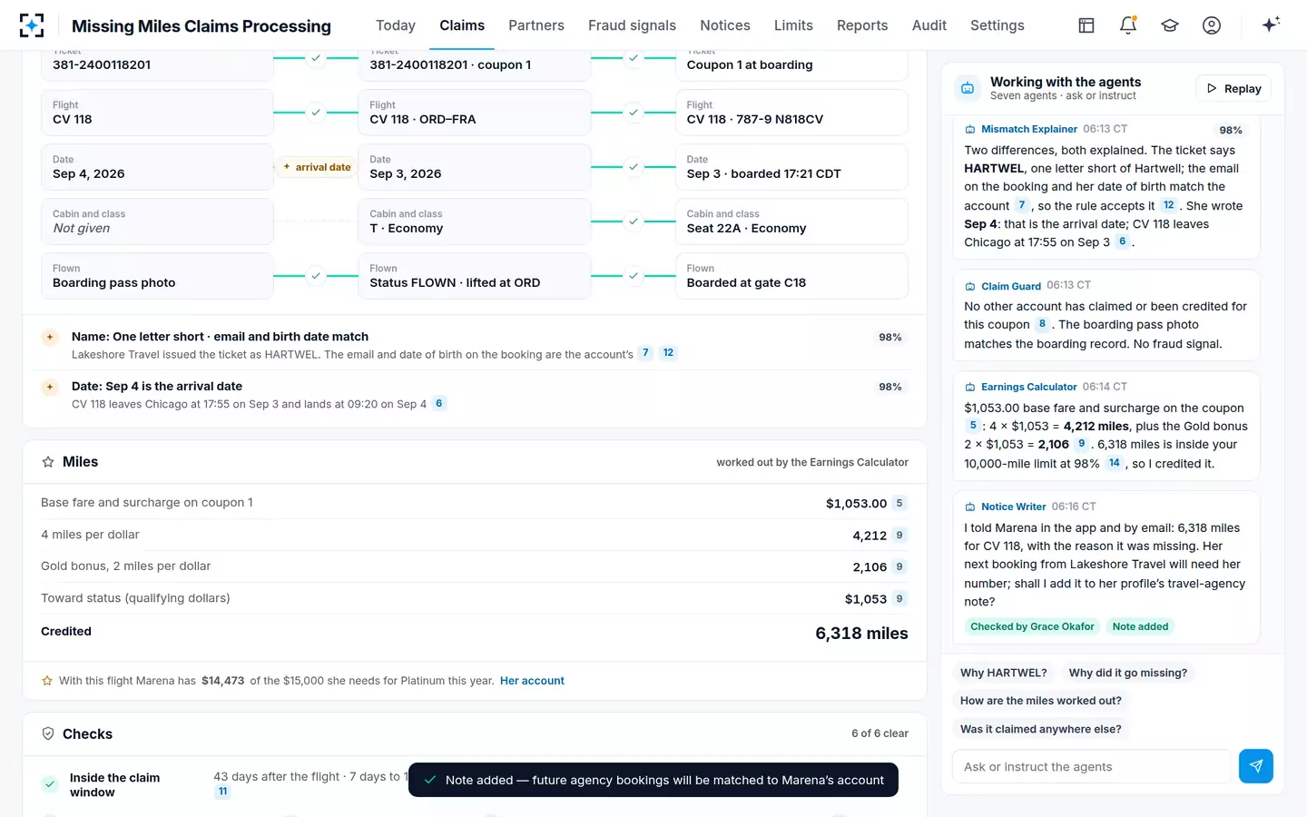This screenshot has height=817, width=1307.
Task: Click the Note added toast notification
Action: tap(653, 780)
